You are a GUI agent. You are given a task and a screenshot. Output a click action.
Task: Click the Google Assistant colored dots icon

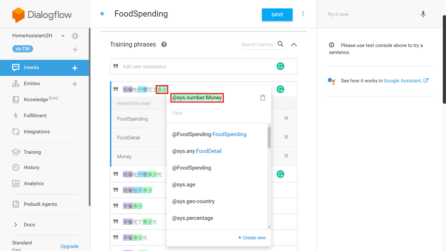(331, 81)
